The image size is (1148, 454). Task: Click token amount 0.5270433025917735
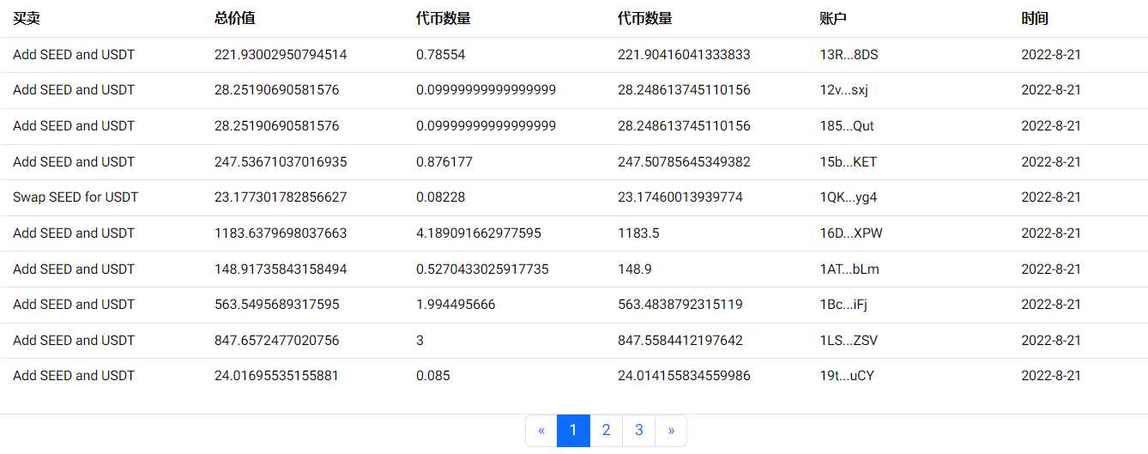point(482,269)
